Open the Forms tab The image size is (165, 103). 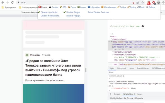(72, 7)
